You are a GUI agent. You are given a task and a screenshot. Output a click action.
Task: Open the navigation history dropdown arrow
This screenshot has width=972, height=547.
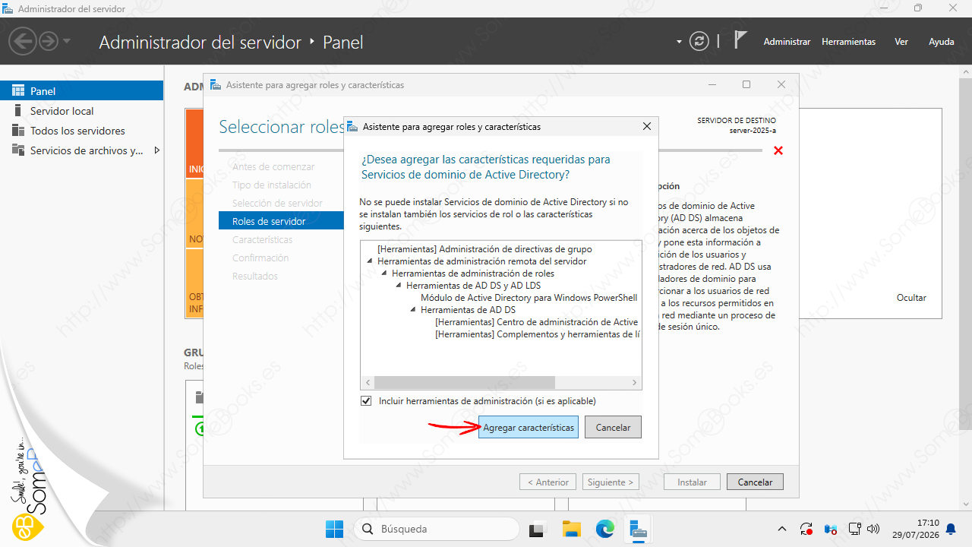click(x=67, y=41)
